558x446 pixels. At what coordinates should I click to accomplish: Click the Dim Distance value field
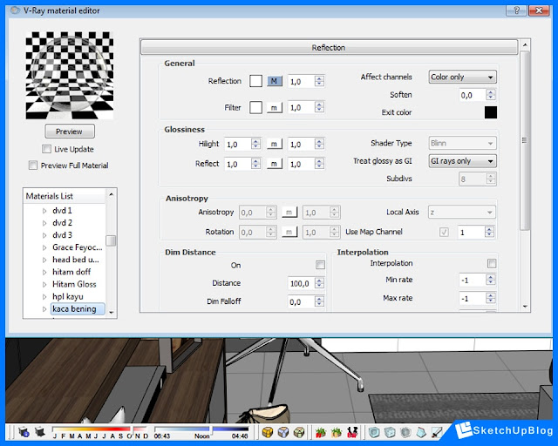(x=301, y=283)
